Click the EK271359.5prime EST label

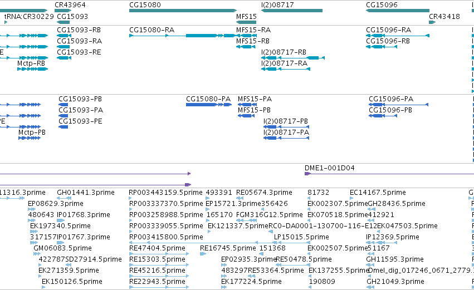coord(69,271)
